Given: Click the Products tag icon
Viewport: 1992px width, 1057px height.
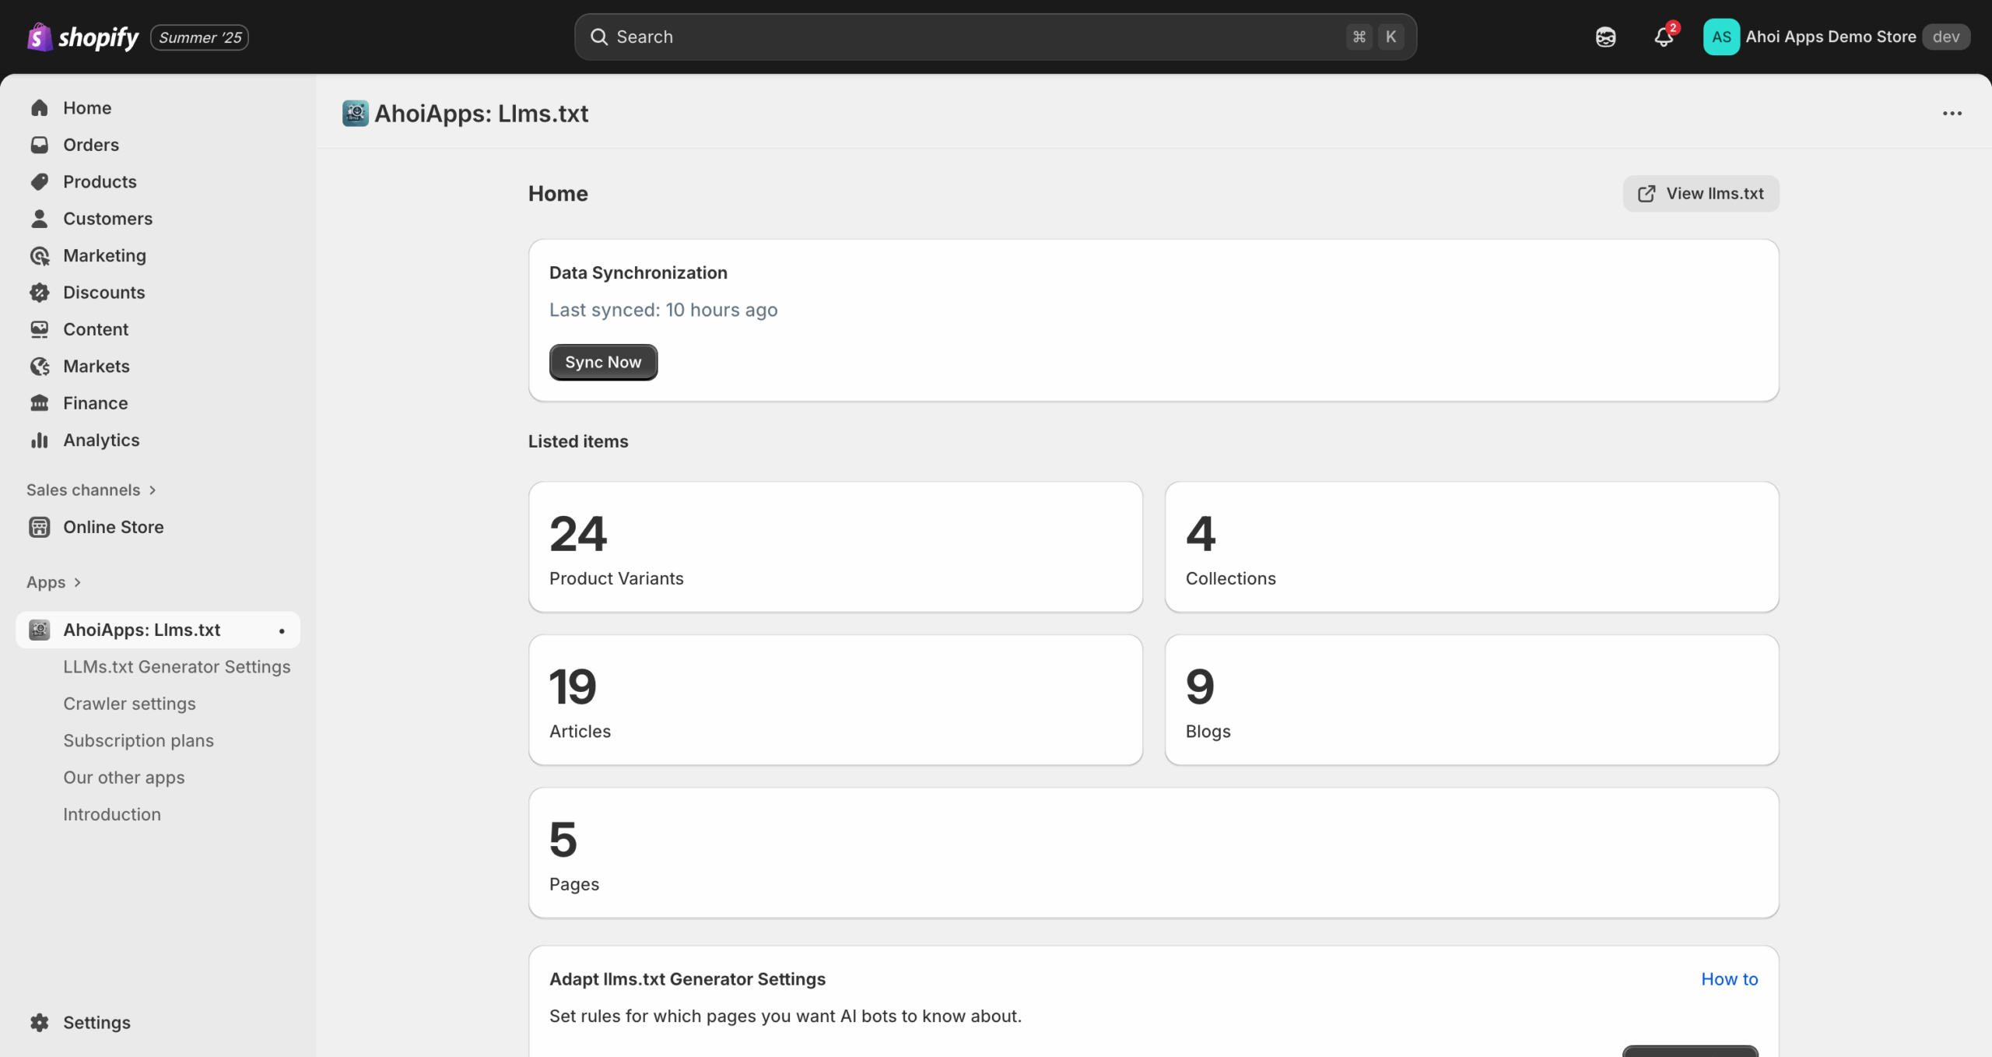Looking at the screenshot, I should click(40, 181).
